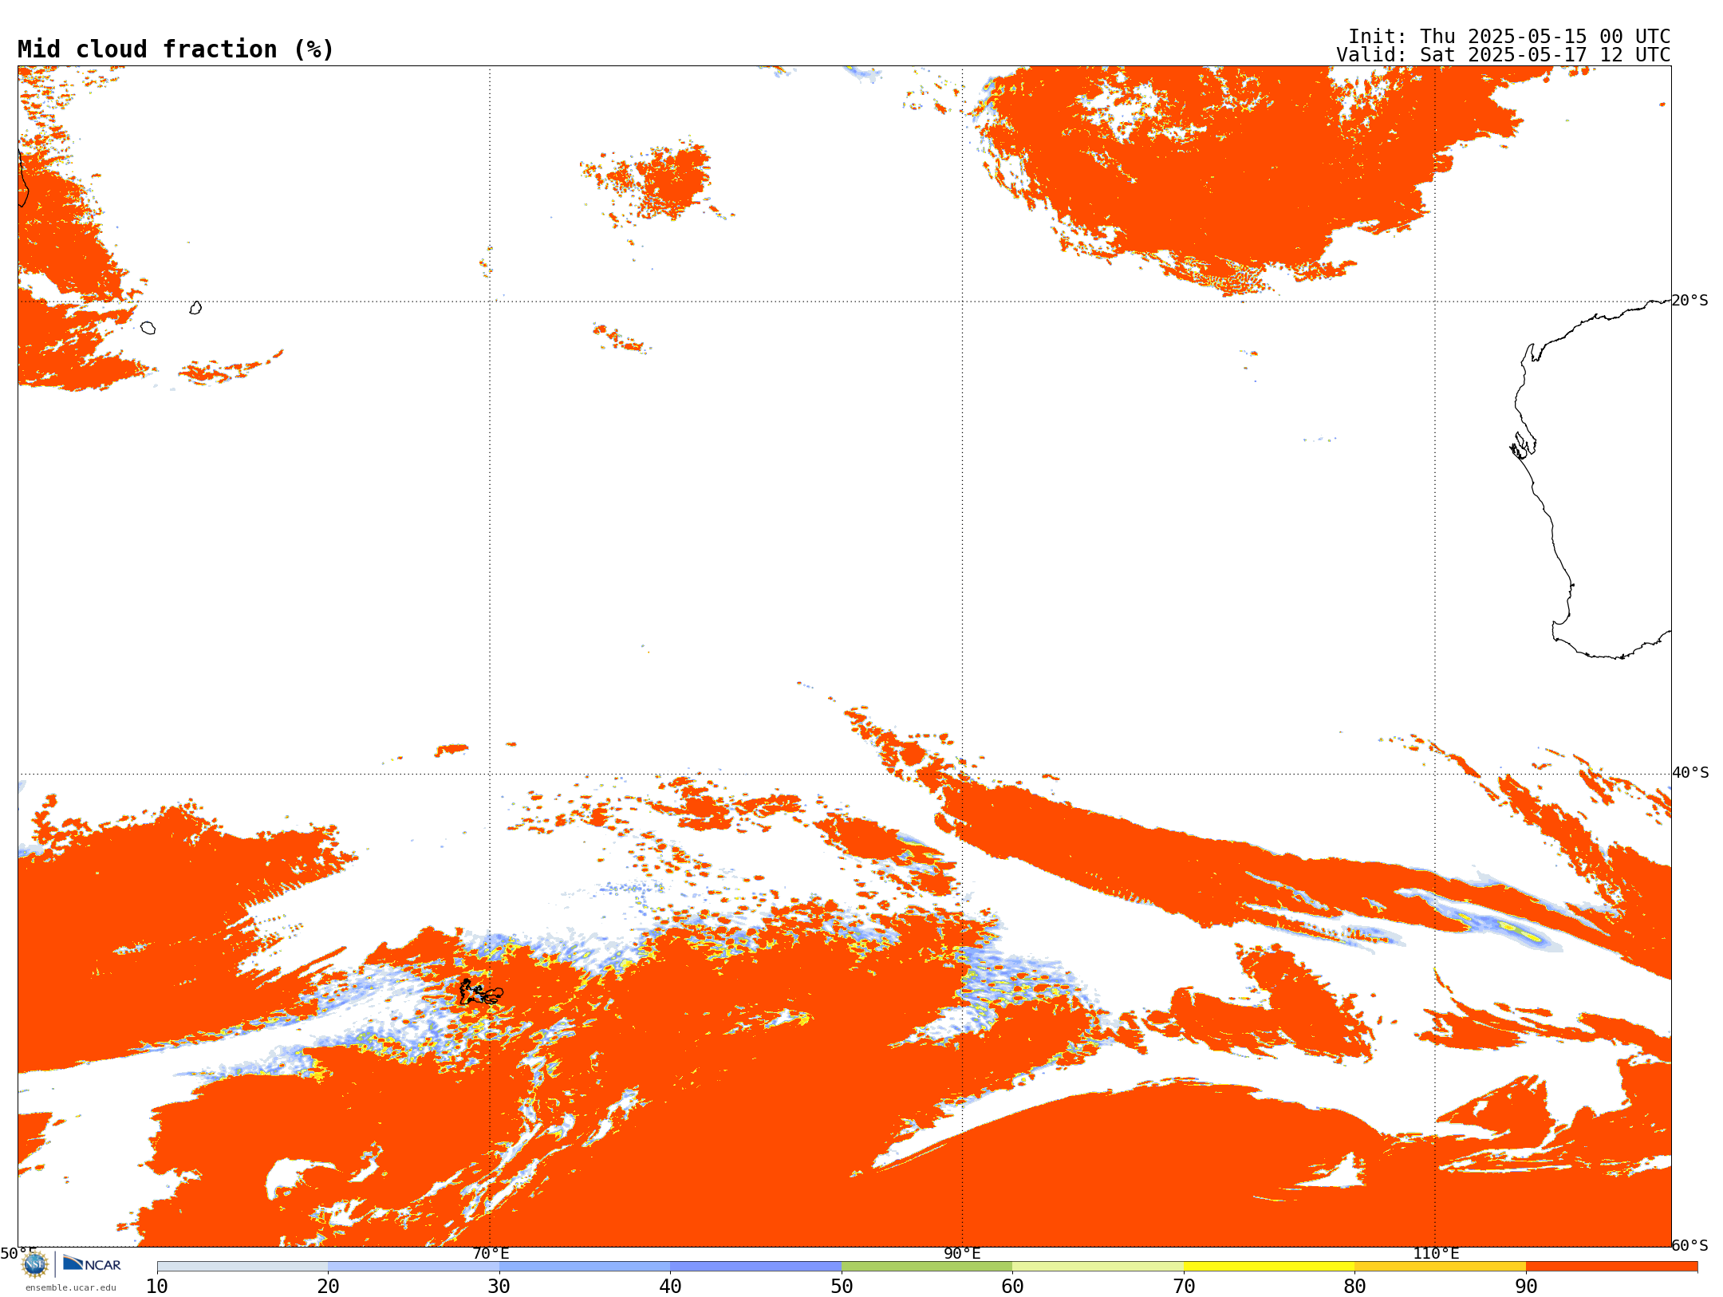Click the Valid: Sat 2025-05-17 12 UTC label

click(1503, 55)
